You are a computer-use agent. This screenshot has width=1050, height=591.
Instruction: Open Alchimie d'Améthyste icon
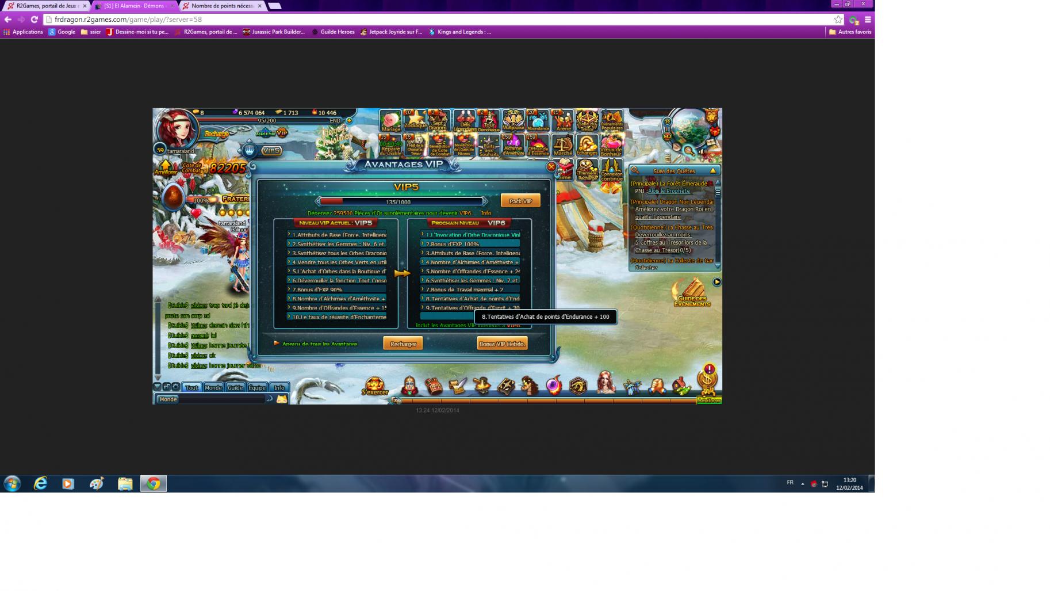point(513,146)
